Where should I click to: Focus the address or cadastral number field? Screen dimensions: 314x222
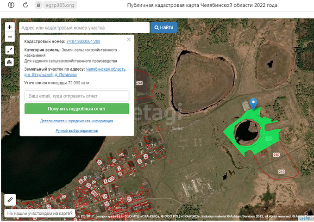tap(83, 28)
